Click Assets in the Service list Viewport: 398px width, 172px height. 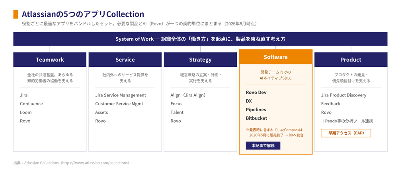click(101, 112)
